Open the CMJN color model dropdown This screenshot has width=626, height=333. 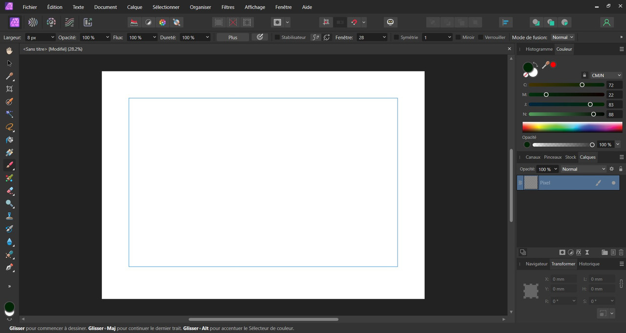point(606,75)
